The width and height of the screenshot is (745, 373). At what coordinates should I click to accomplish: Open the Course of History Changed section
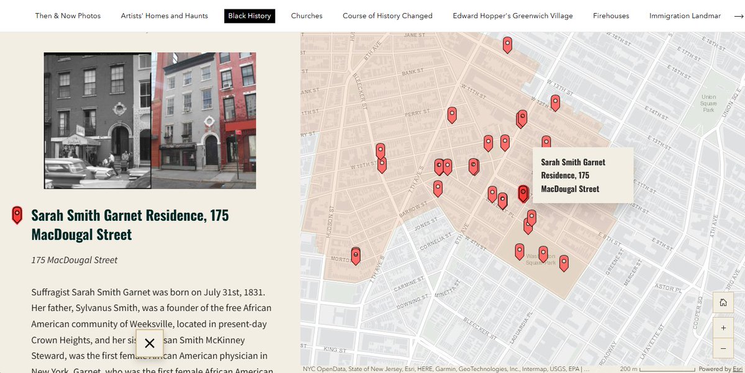pos(387,16)
